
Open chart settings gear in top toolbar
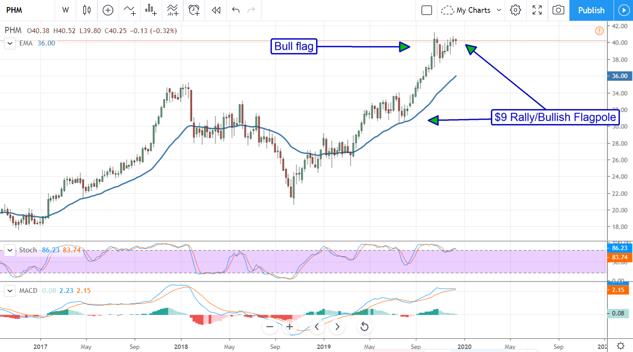[515, 10]
